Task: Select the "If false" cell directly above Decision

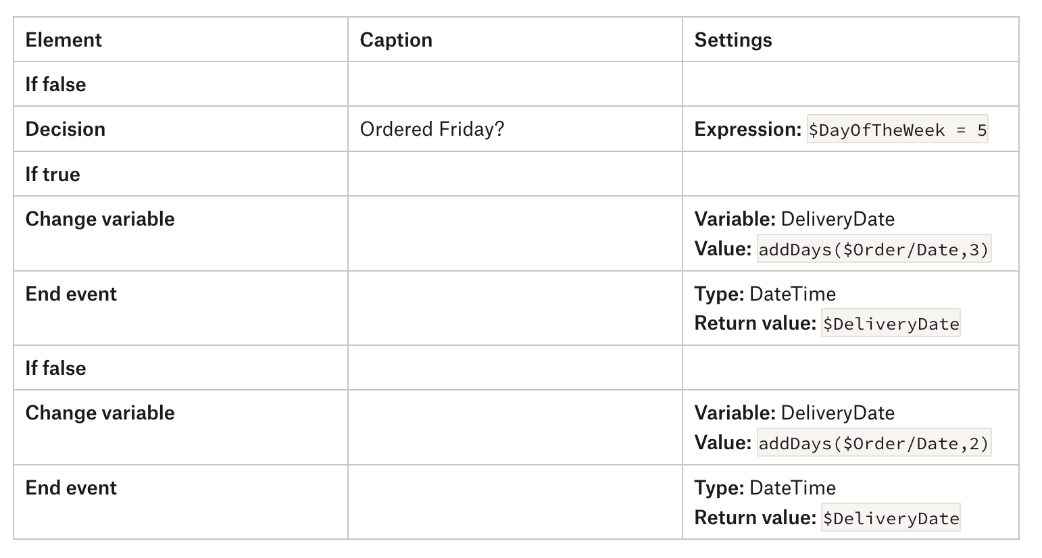Action: coord(55,84)
